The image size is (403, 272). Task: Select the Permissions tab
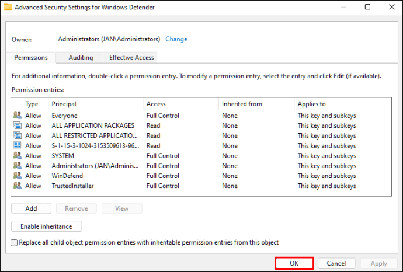tap(31, 58)
